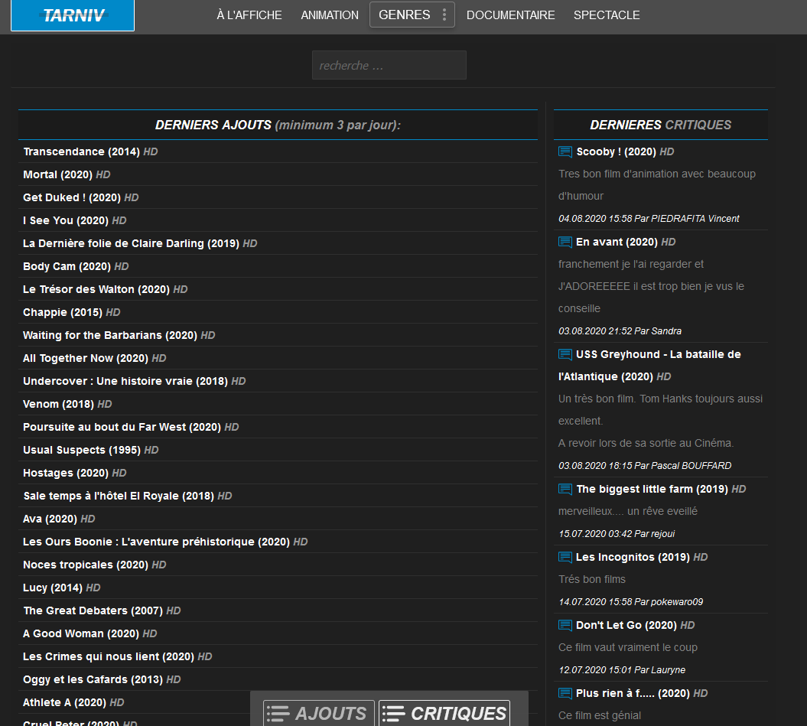Open Plus rien à f..... (2020) review
Image resolution: width=807 pixels, height=726 pixels.
click(642, 694)
